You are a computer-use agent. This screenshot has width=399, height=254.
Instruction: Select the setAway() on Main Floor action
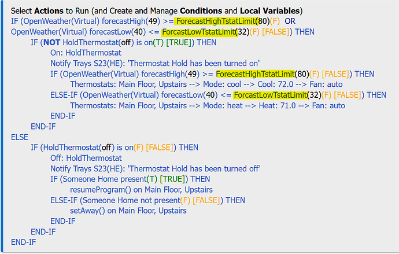[x=128, y=211]
